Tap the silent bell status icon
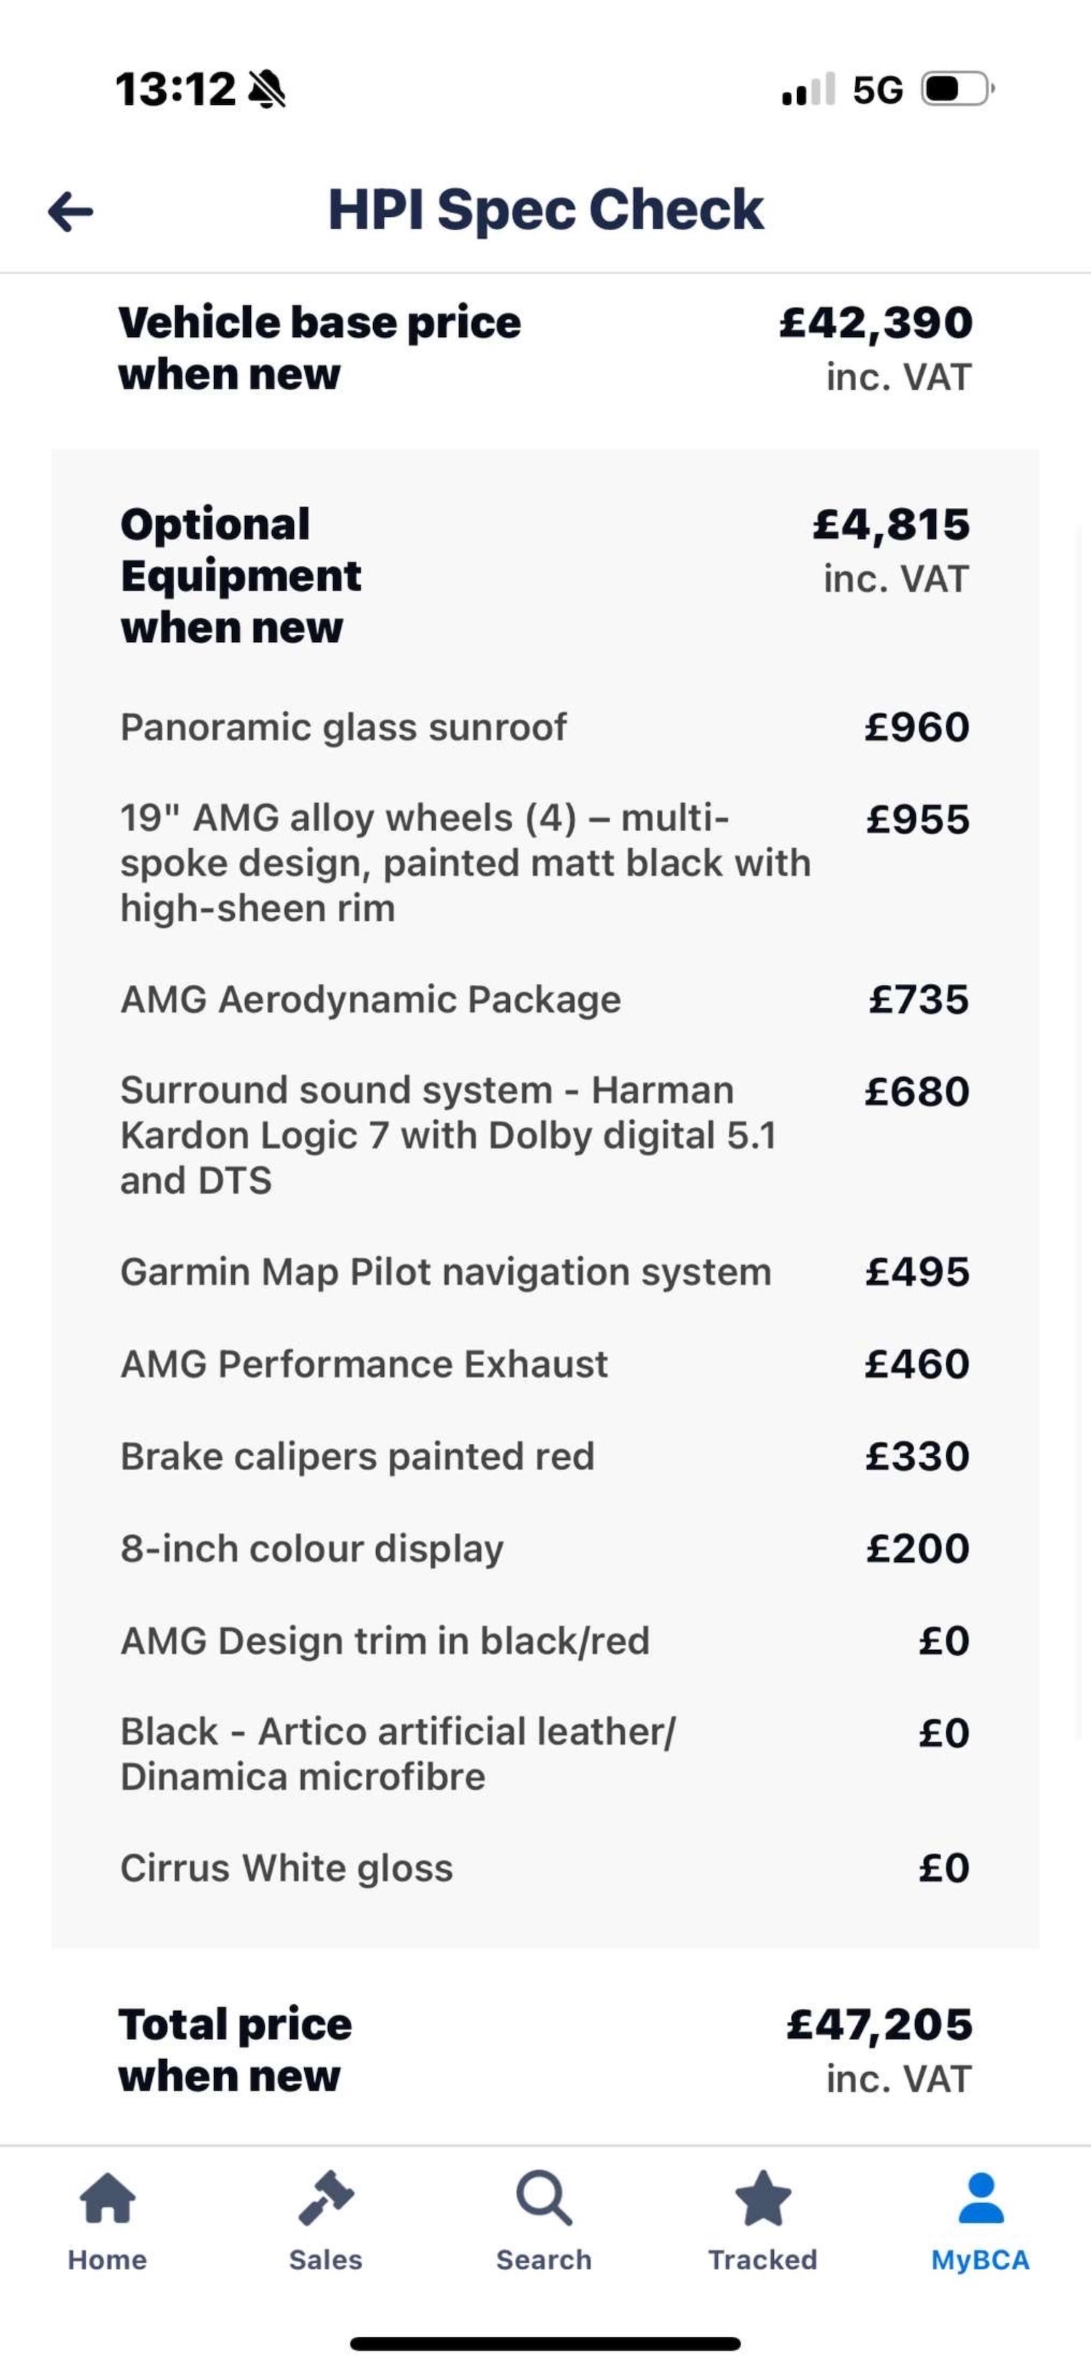The height and width of the screenshot is (2372, 1091). pyautogui.click(x=267, y=90)
